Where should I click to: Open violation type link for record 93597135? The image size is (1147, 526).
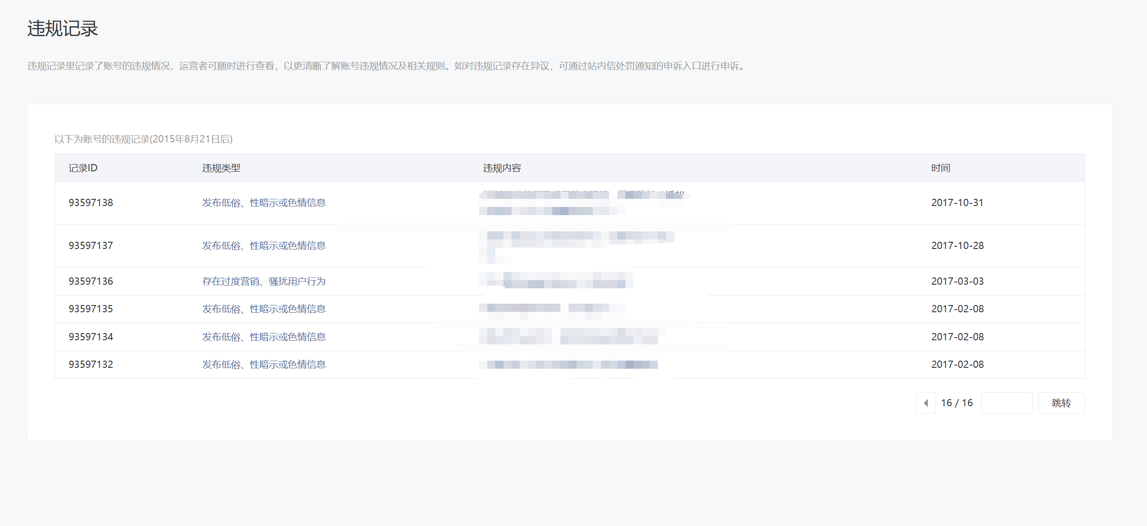coord(264,309)
